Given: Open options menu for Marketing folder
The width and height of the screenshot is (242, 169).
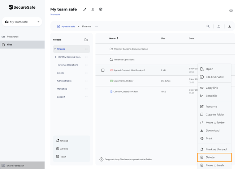Looking at the screenshot, I should [86, 89].
